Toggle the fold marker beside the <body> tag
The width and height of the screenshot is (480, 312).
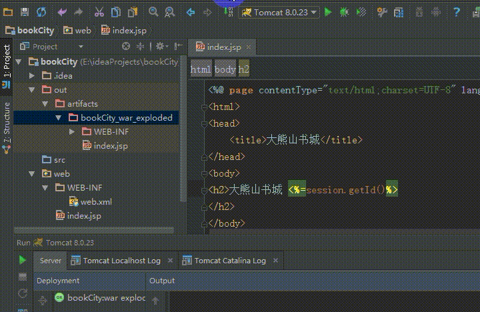(204, 174)
